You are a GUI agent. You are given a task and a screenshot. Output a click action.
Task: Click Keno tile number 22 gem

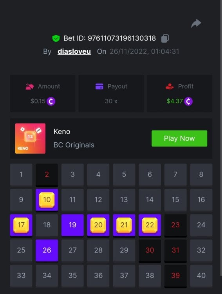[150, 225]
